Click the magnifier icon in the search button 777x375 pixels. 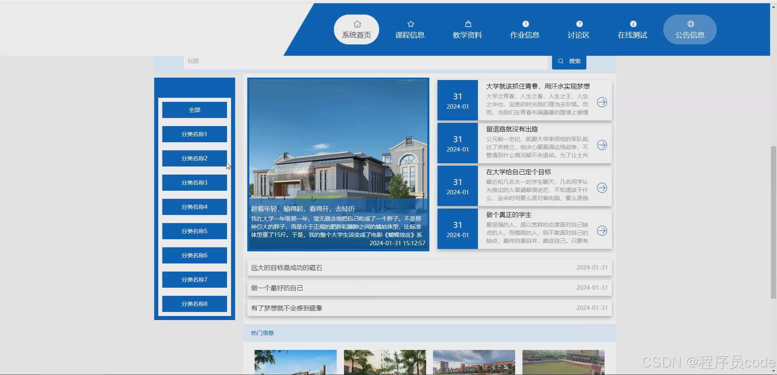[x=560, y=61]
